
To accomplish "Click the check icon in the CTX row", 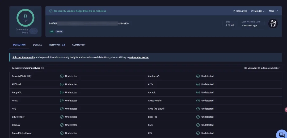I will tap(198, 133).
